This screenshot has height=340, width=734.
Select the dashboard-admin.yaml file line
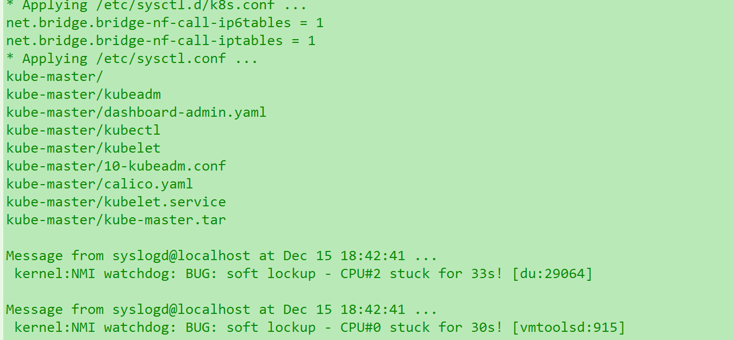(136, 112)
